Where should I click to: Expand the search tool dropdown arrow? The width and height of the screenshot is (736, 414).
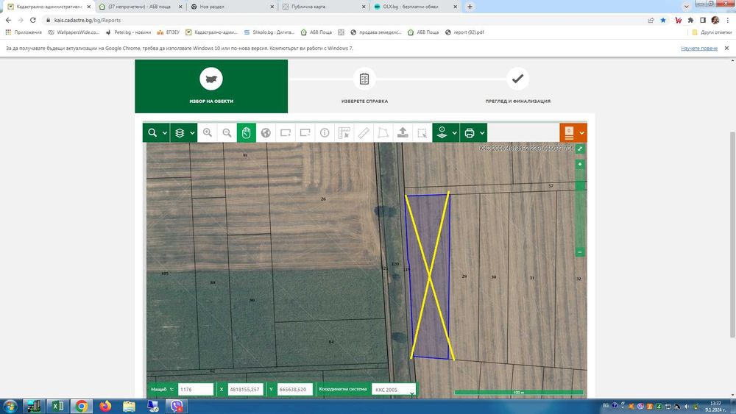[x=165, y=133]
